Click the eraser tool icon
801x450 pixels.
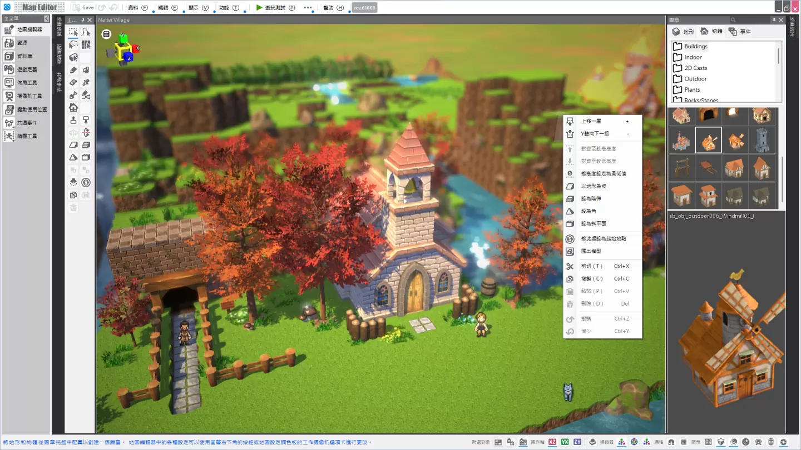(73, 82)
